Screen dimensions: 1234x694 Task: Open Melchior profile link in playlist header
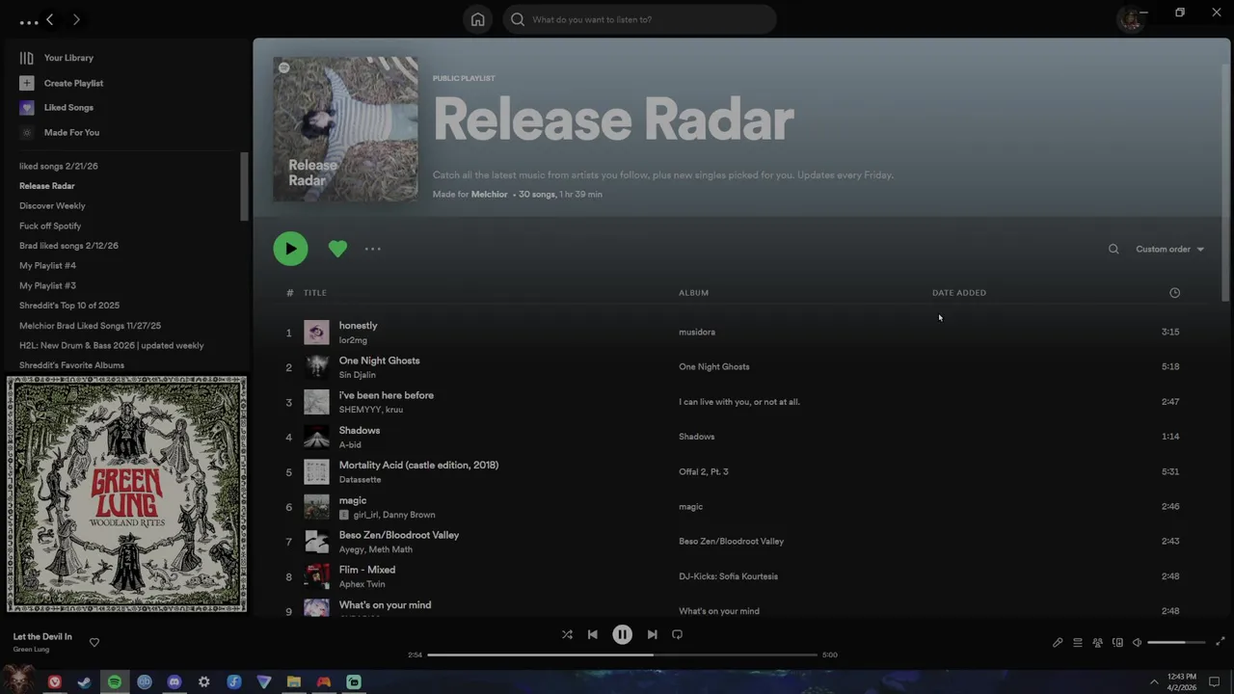(489, 195)
